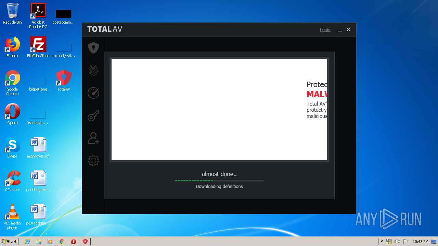Launch Opera from desktop shortcut
Screen dimensions: 438x246
12,114
